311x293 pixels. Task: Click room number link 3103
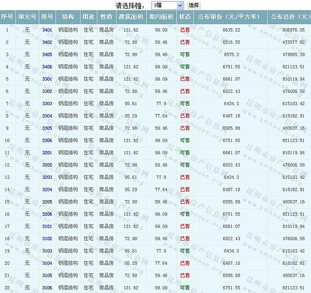point(47,251)
